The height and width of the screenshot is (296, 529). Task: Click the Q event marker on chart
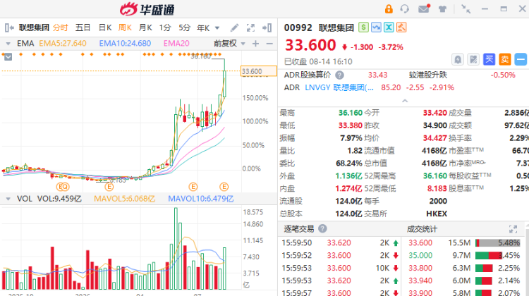[x=65, y=187]
